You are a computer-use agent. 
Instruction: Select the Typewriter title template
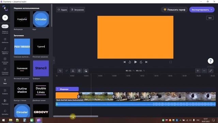tap(41, 46)
